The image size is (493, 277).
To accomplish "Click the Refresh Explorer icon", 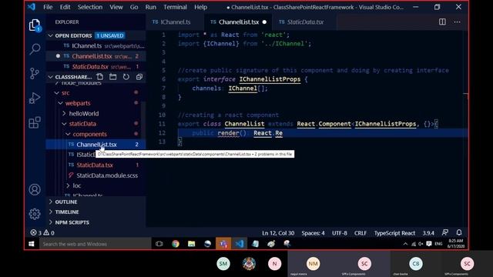I will [126, 77].
